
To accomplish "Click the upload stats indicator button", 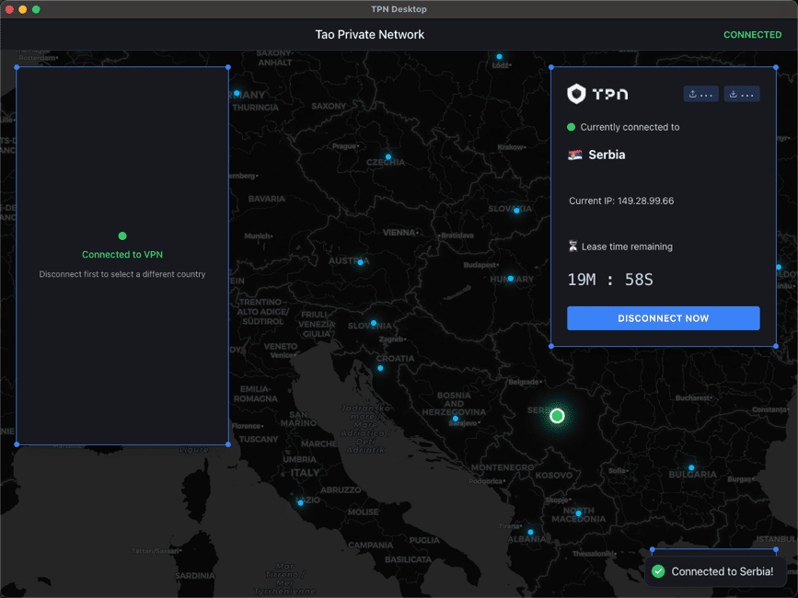I will coord(700,94).
